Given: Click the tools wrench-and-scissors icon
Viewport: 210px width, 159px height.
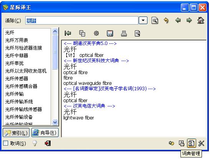Looking at the screenshot, I should pyautogui.click(x=201, y=143).
